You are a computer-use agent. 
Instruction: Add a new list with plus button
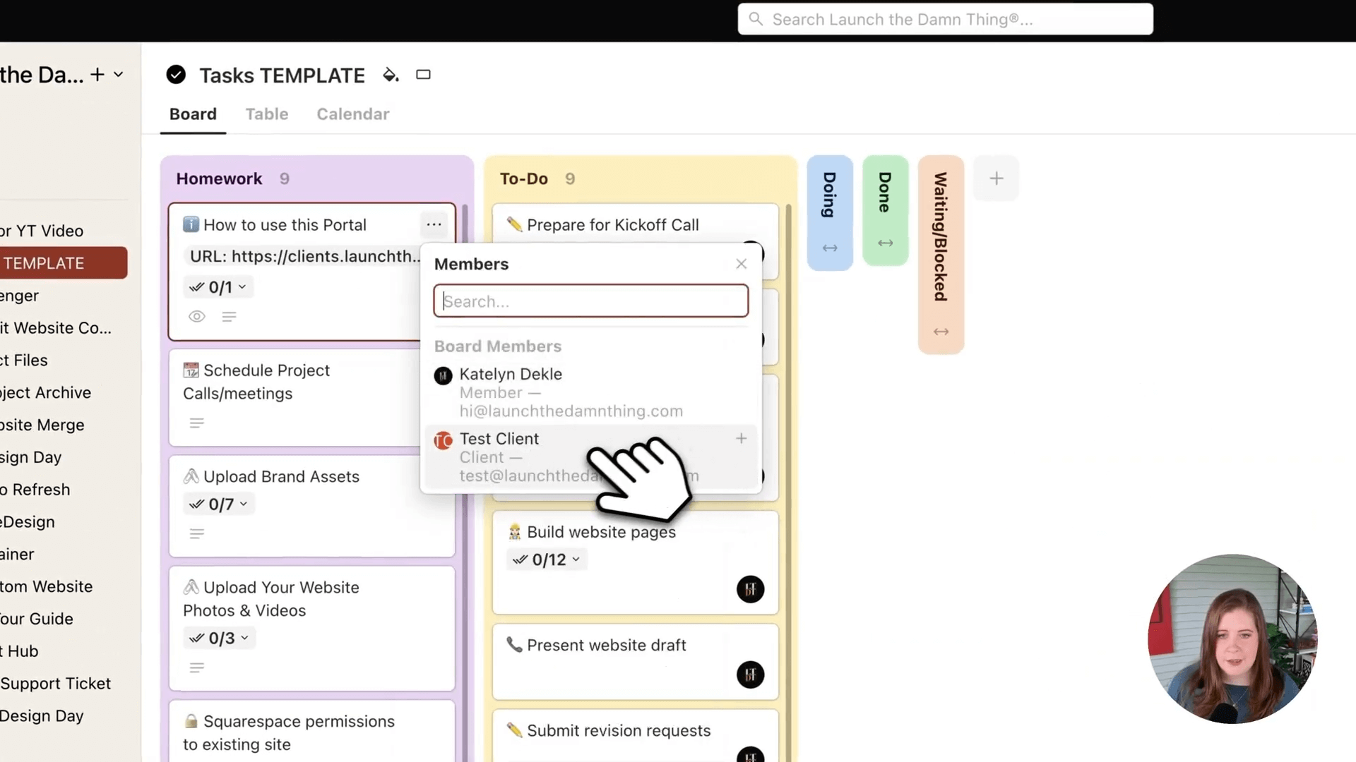pyautogui.click(x=996, y=179)
